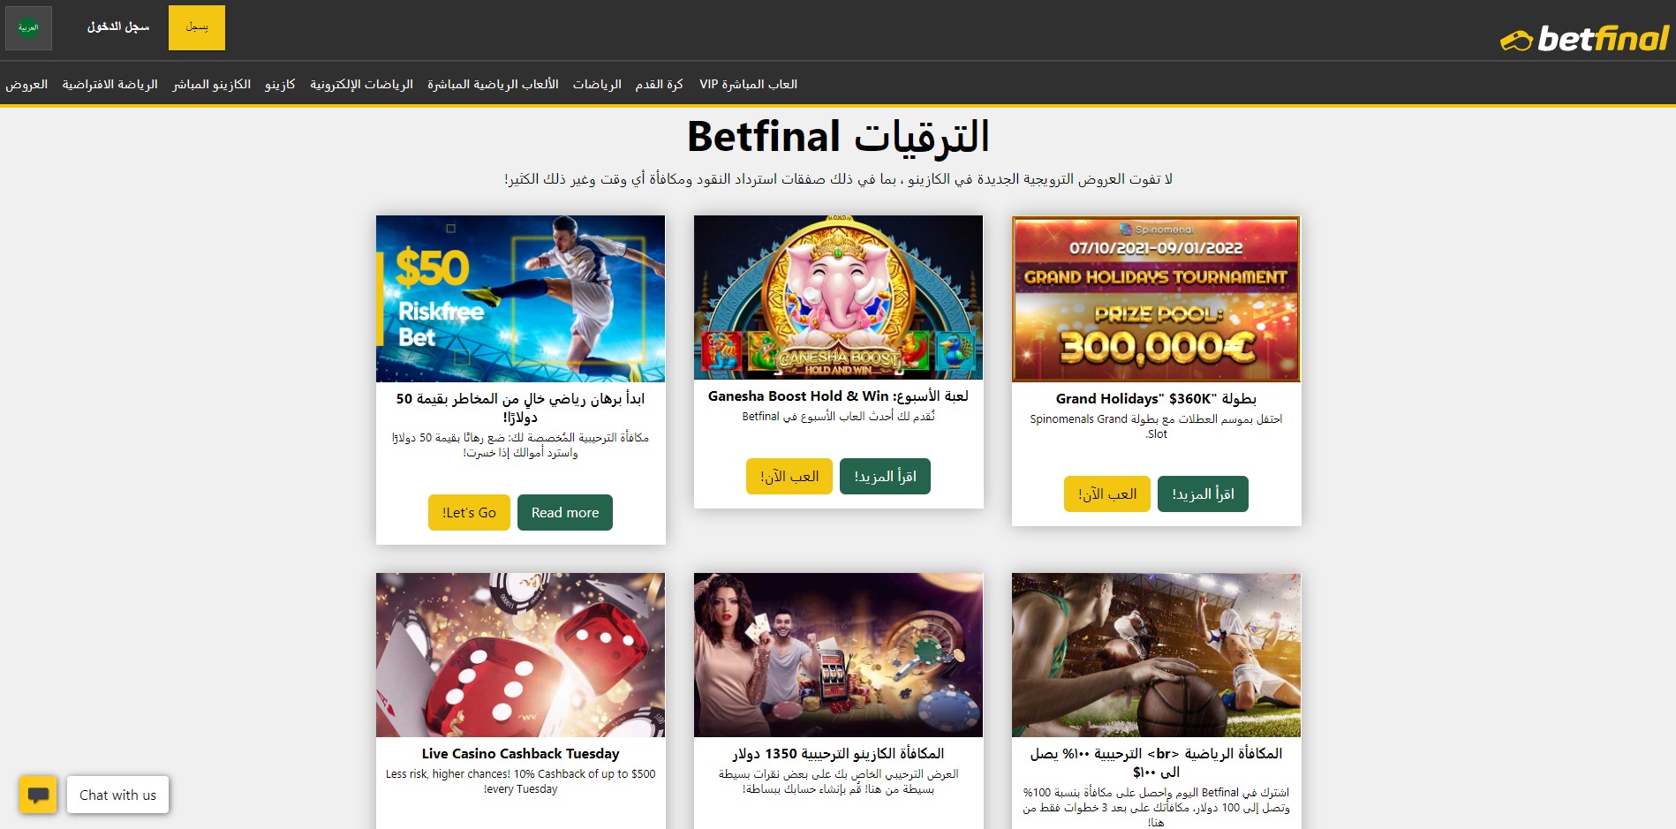This screenshot has height=829, width=1676.
Task: Click the login link in header
Action: tap(118, 26)
